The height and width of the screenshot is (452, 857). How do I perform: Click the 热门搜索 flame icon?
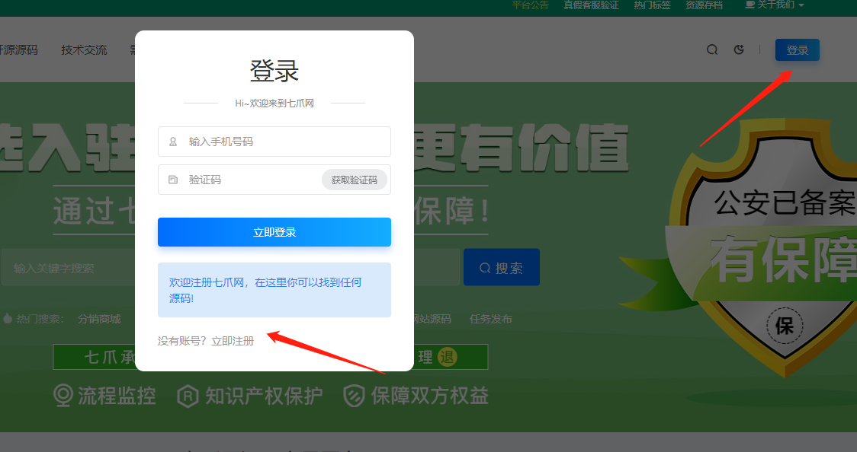point(8,318)
